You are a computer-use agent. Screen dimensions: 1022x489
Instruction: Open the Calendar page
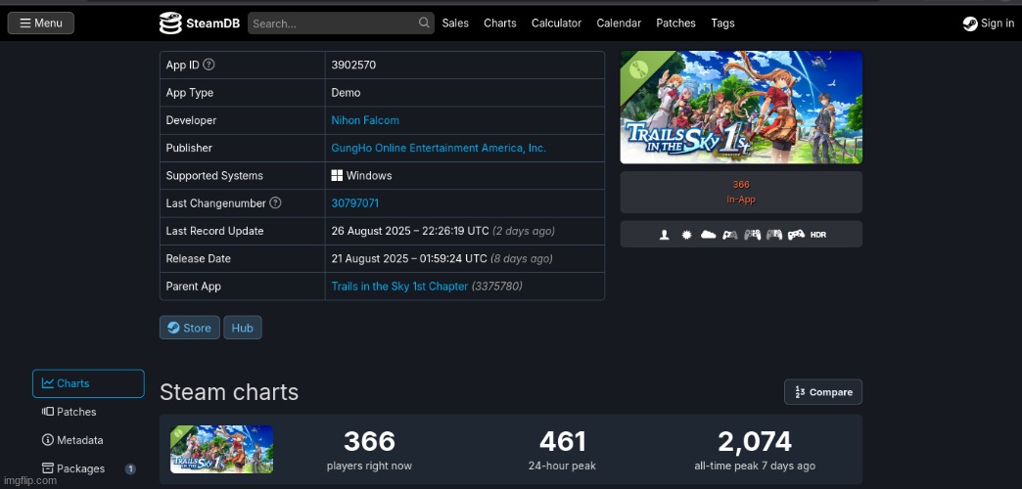pyautogui.click(x=619, y=22)
